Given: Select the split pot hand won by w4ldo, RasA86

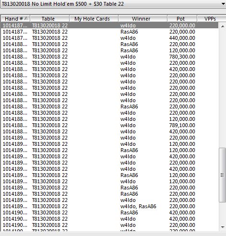Looking at the screenshot, I should click(x=110, y=206).
